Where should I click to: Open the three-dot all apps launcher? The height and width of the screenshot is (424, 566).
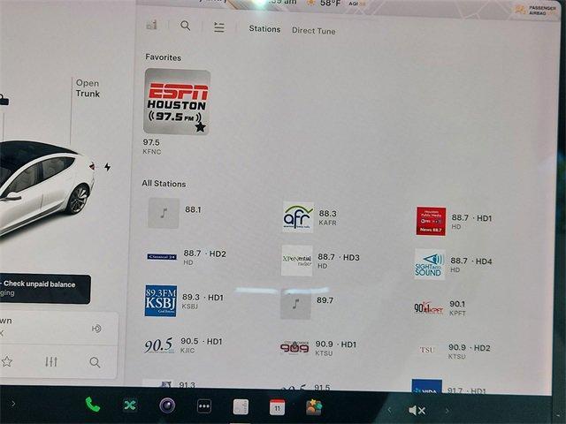204,406
